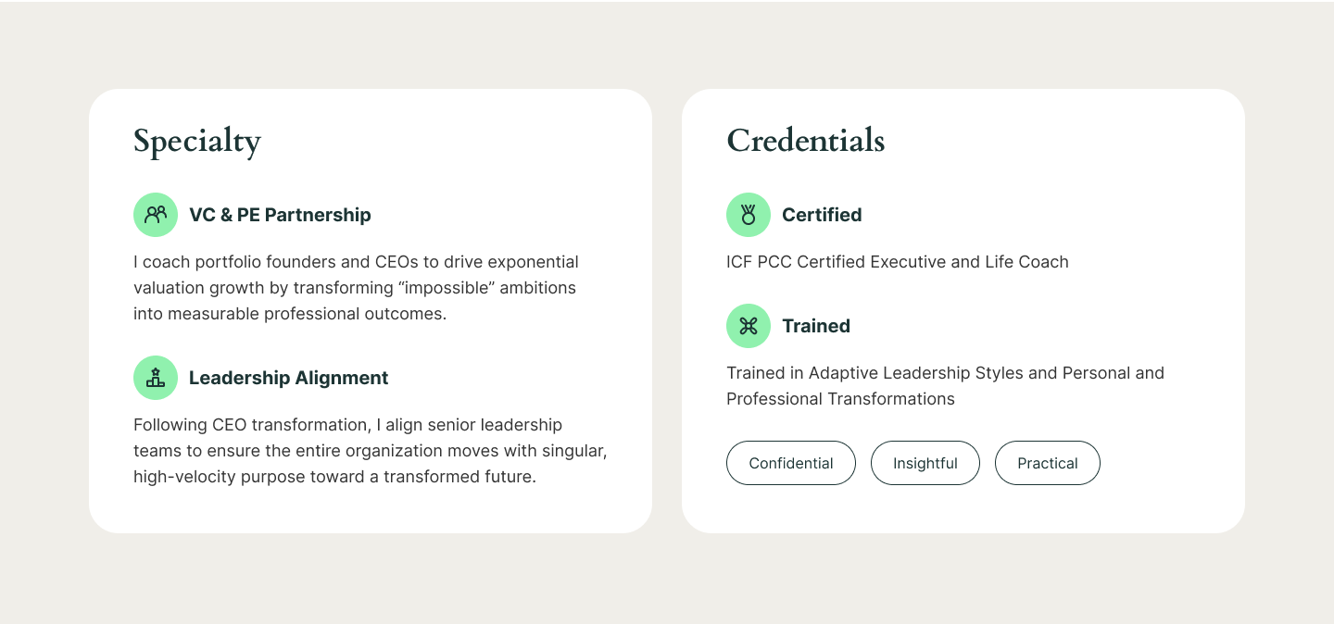The image size is (1334, 624).
Task: Click the Specialty section title
Action: pyautogui.click(x=197, y=141)
